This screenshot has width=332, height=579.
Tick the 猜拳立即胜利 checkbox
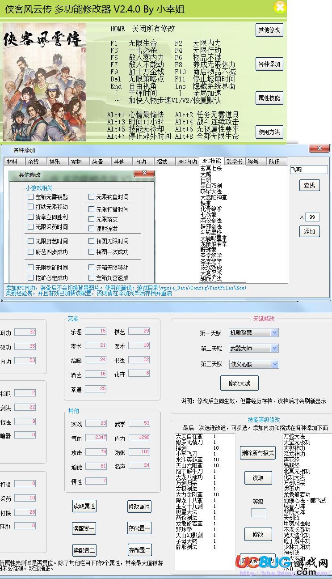(x=48, y=217)
